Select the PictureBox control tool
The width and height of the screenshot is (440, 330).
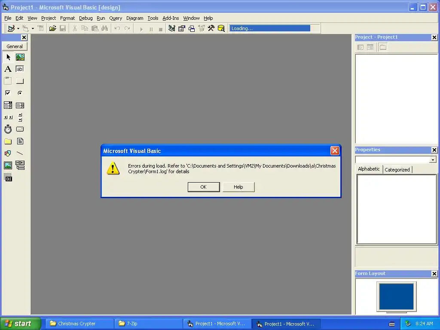20,57
